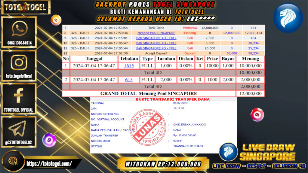Click the red number 9 ball

click(257, 115)
